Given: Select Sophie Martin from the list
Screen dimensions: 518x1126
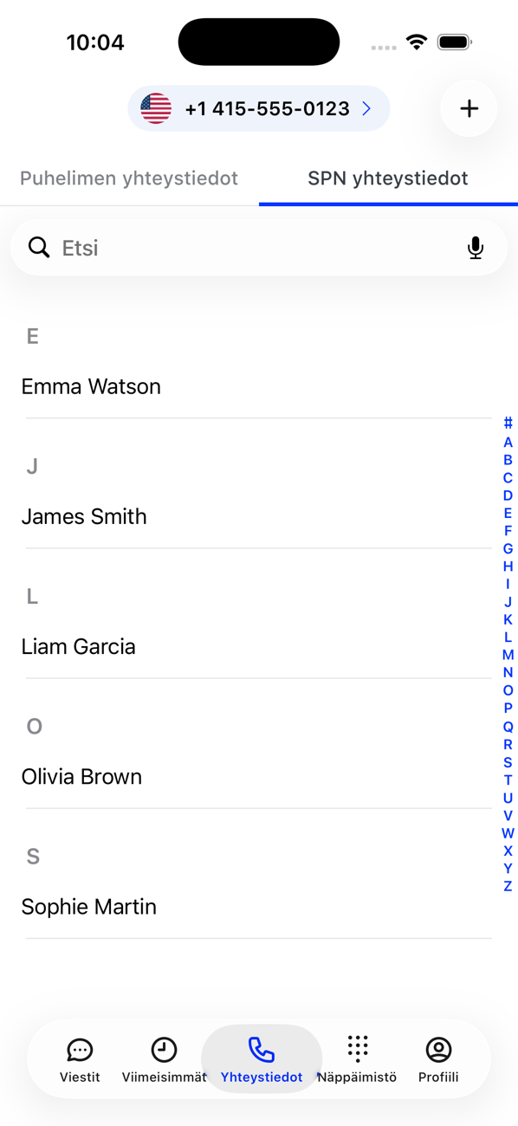Looking at the screenshot, I should (259, 907).
